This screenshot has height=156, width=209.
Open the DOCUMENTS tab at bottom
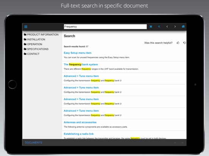point(33,142)
